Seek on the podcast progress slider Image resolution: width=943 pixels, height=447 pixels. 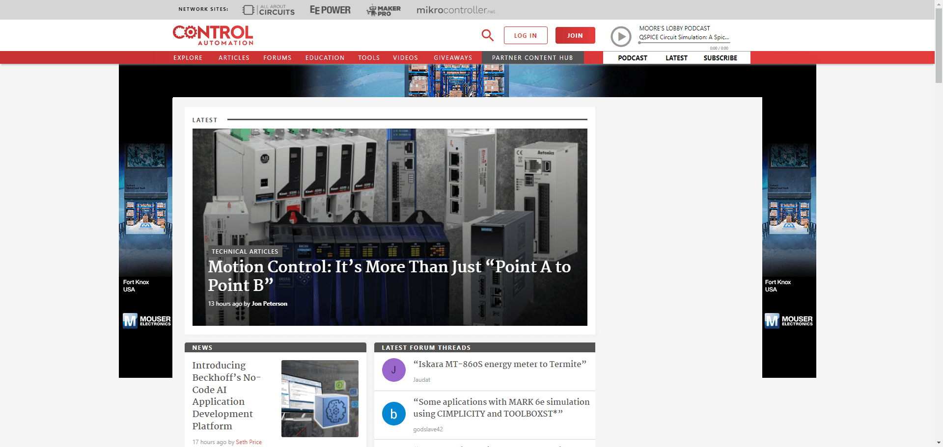pyautogui.click(x=684, y=43)
